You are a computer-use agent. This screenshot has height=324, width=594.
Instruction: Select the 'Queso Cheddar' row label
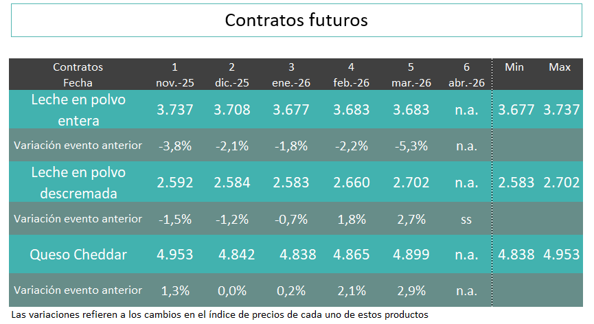tap(78, 255)
